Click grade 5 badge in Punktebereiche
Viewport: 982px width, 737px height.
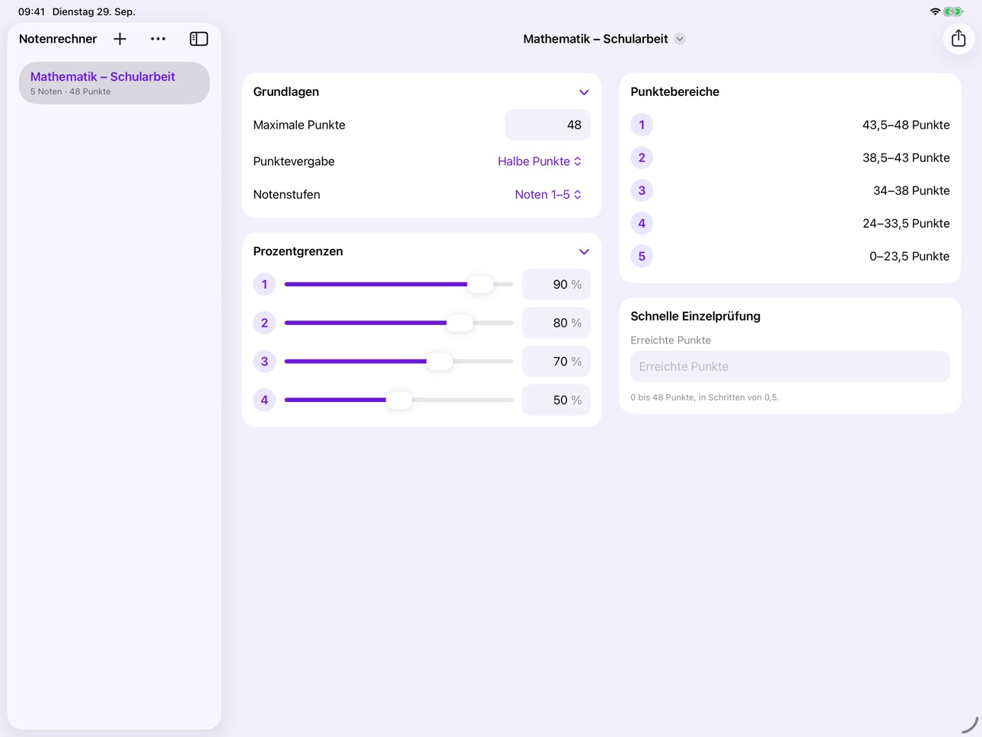[x=642, y=256]
